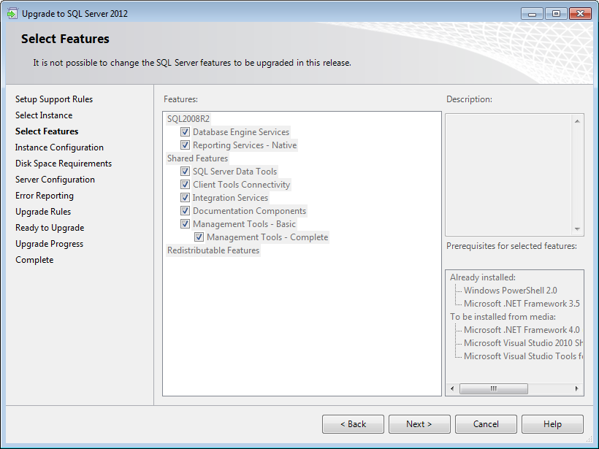Screen dimensions: 599x449
Task: Click SQL Server Data Tools label
Action: (235, 172)
